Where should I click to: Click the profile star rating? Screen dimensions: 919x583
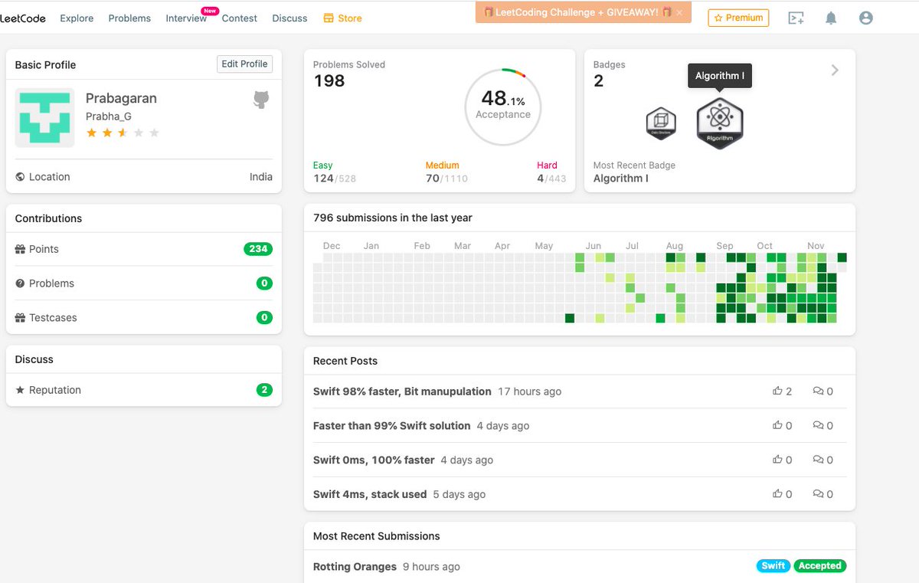click(x=123, y=133)
